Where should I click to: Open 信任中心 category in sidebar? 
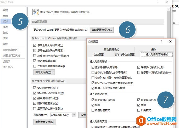point(8,67)
